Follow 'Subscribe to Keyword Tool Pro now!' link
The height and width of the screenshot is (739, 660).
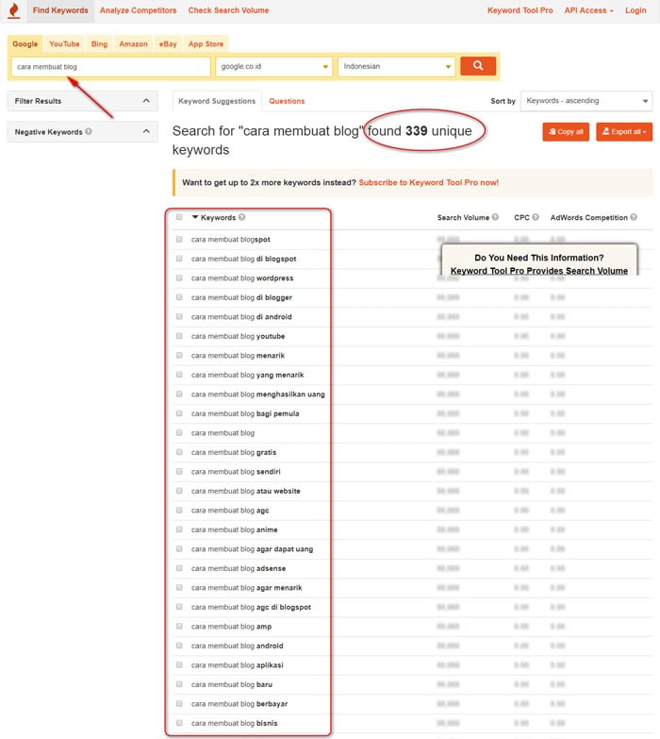coord(428,182)
